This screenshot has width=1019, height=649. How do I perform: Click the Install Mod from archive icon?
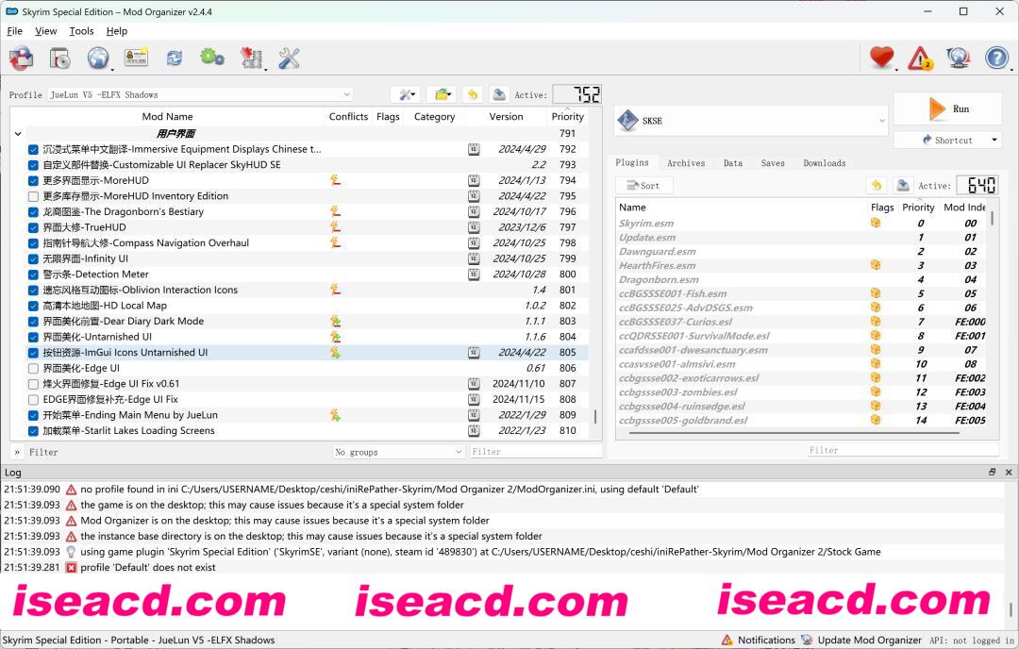point(59,58)
